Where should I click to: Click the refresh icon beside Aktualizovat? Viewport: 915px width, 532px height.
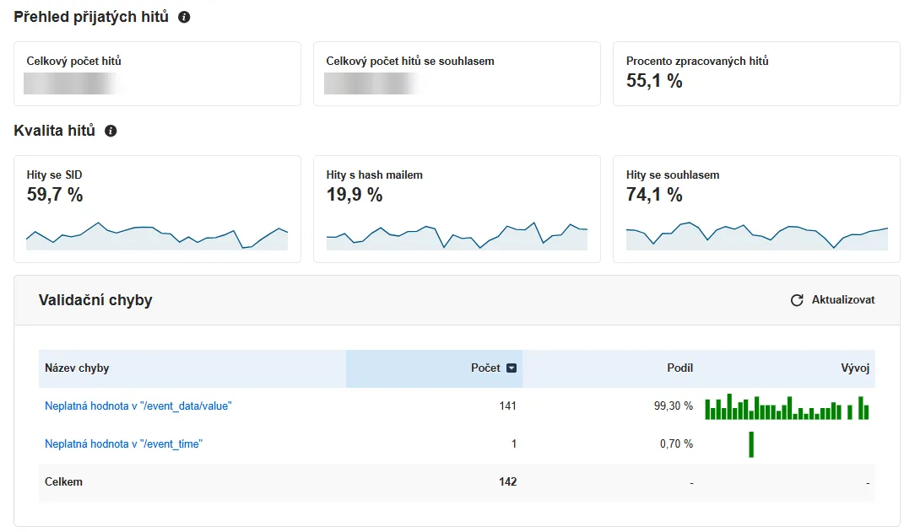tap(797, 300)
